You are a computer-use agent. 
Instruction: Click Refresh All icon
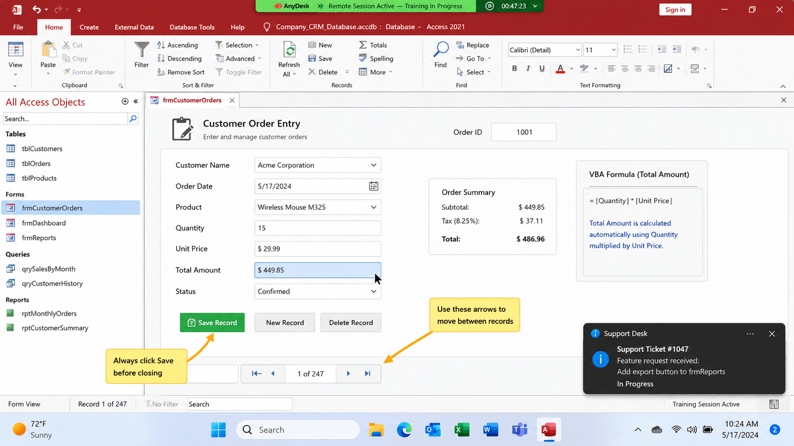[289, 50]
